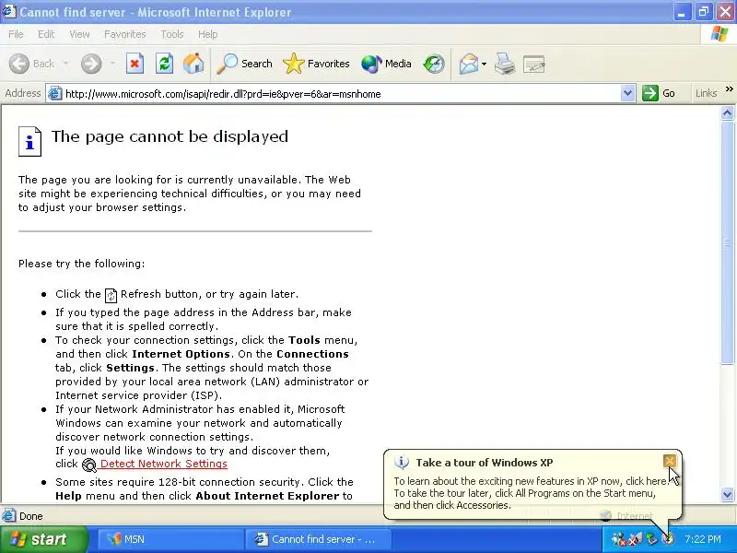Click the Windows tour tray icon
Image resolution: width=737 pixels, height=553 pixels.
(x=668, y=539)
